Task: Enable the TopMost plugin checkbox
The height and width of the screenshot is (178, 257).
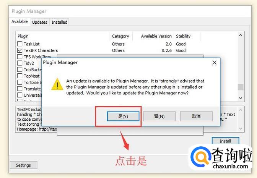Action: coord(20,76)
